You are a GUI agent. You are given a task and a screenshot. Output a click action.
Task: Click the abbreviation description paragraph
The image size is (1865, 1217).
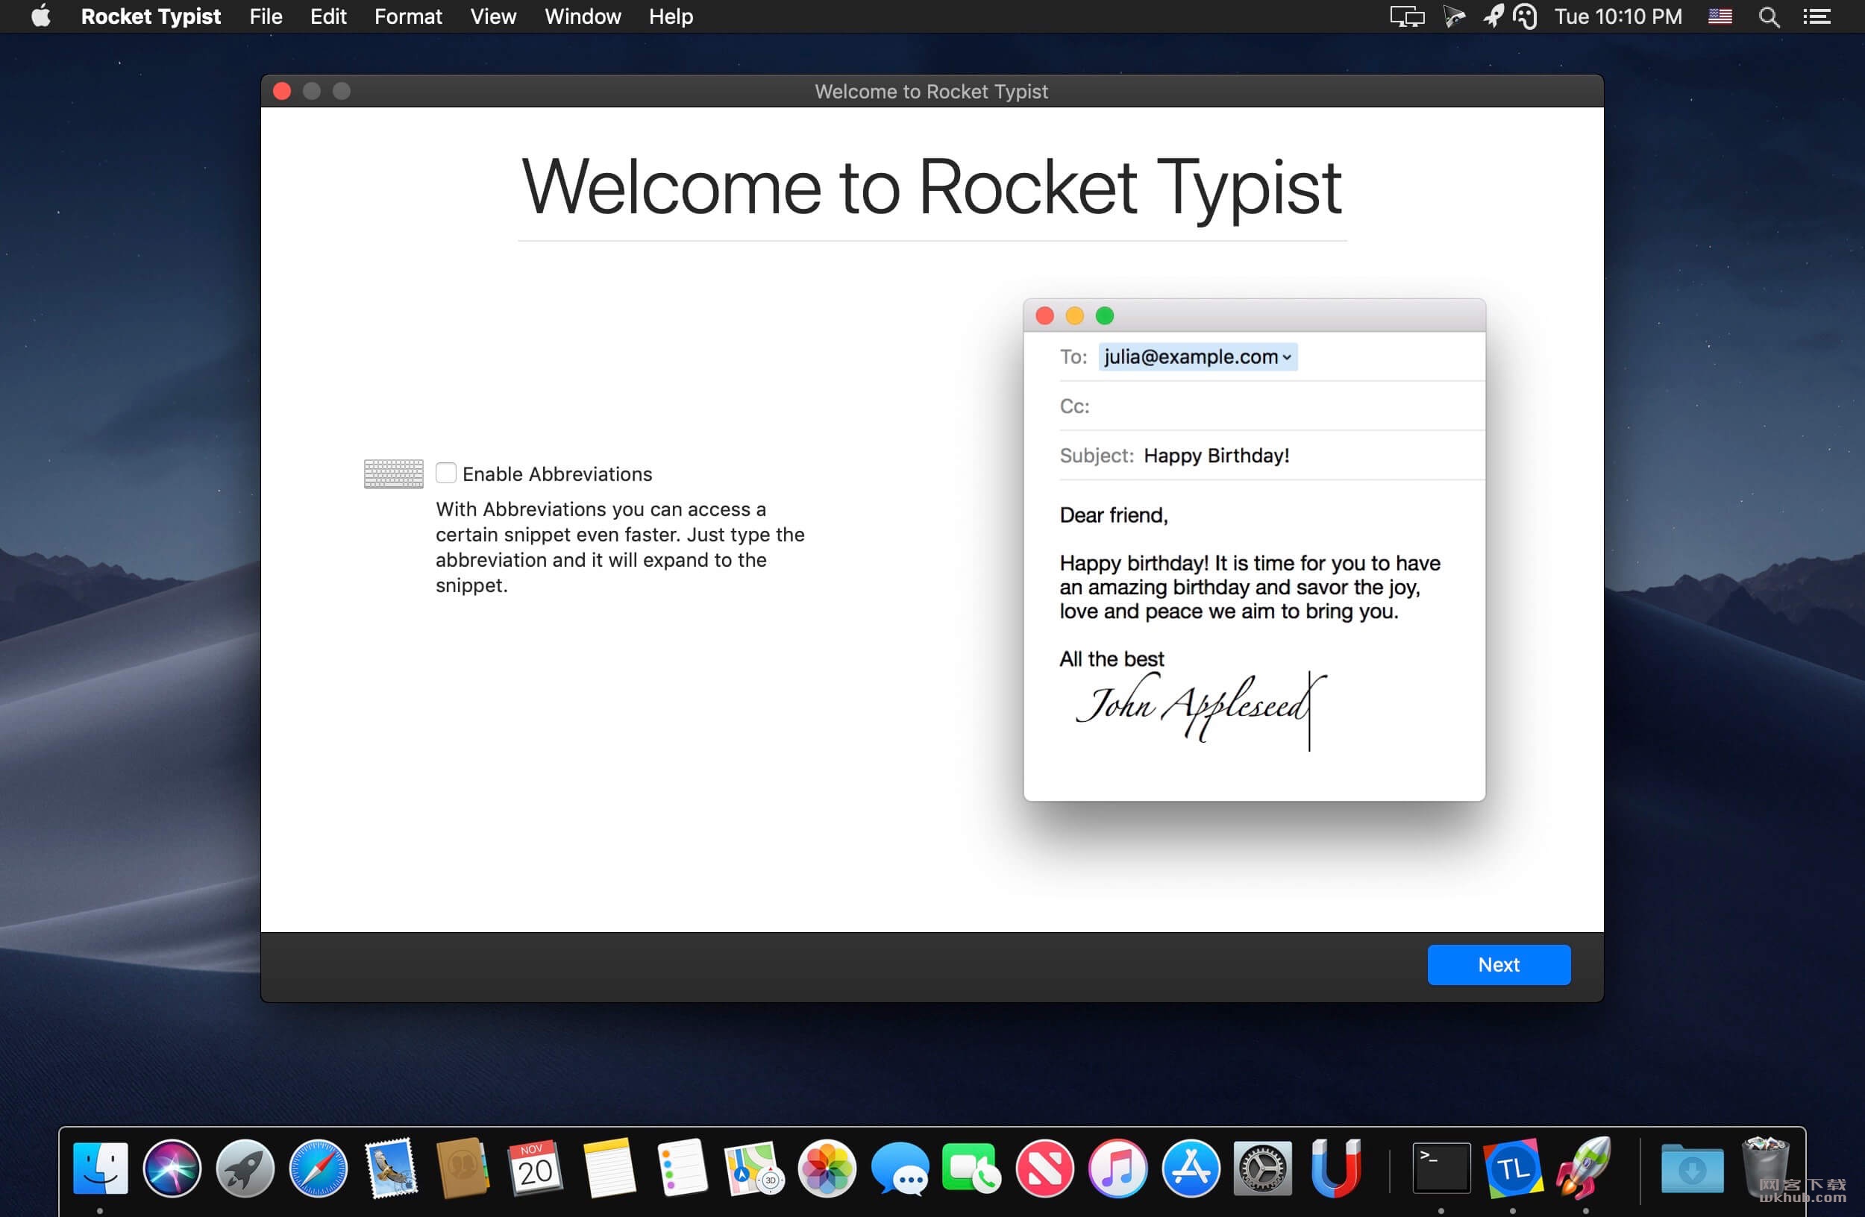tap(620, 547)
